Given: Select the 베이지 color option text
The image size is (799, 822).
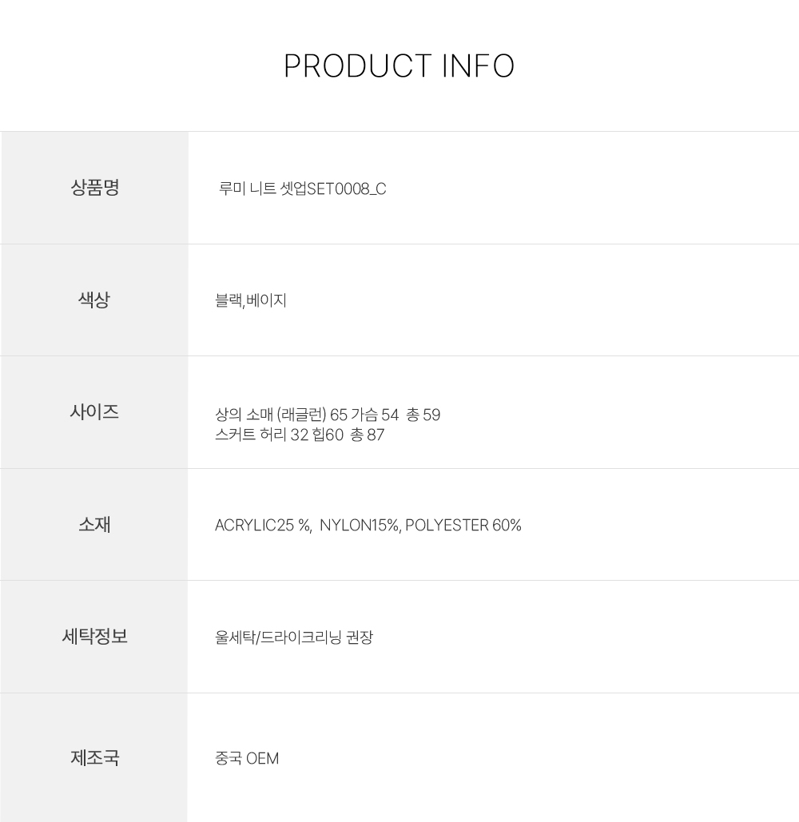Looking at the screenshot, I should tap(267, 301).
